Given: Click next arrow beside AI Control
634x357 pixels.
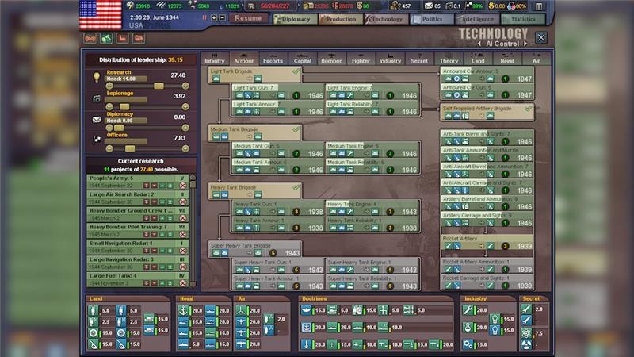Looking at the screenshot, I should (525, 44).
